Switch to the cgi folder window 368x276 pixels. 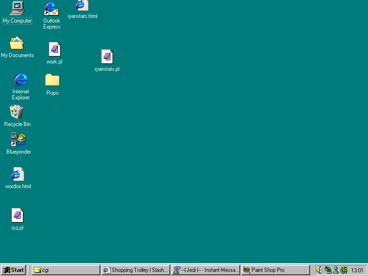coord(66,270)
